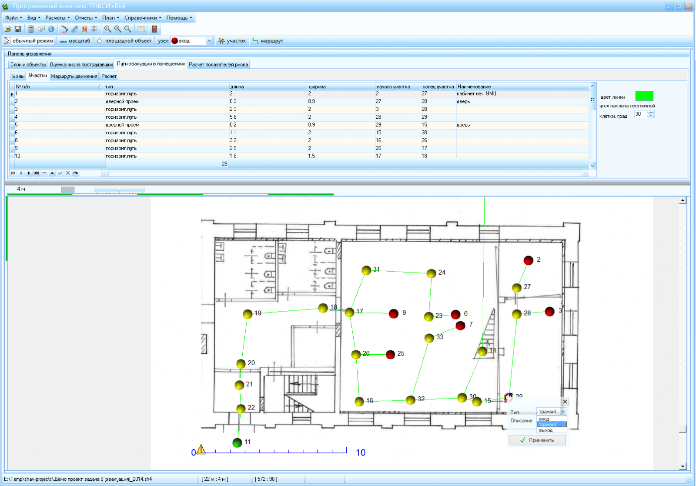
Task: Click the yellow warning triangle near scale origin
Action: point(201,449)
